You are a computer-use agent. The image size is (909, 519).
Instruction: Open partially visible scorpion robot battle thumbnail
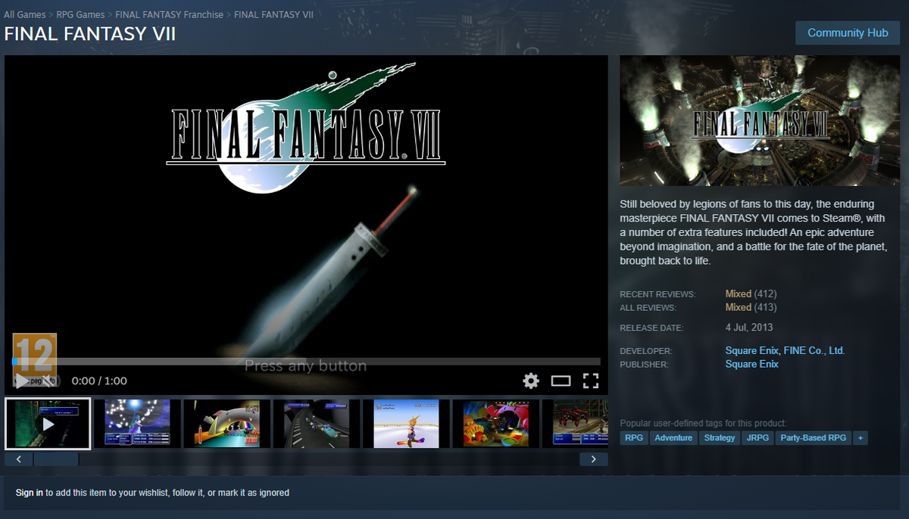(575, 424)
